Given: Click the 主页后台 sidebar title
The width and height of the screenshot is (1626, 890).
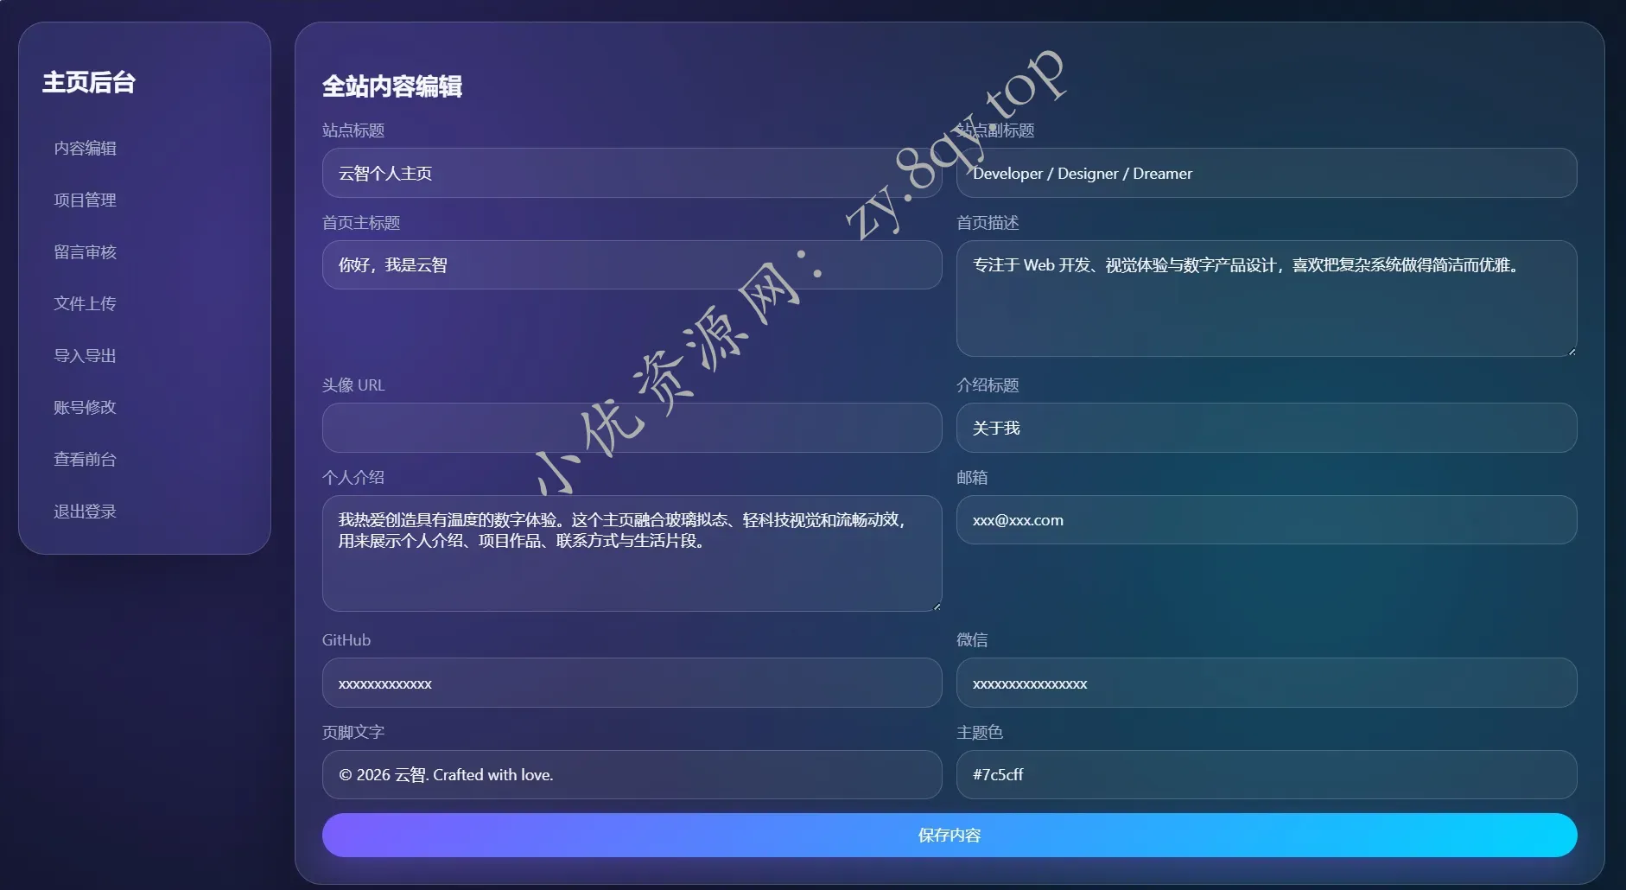Looking at the screenshot, I should (89, 82).
